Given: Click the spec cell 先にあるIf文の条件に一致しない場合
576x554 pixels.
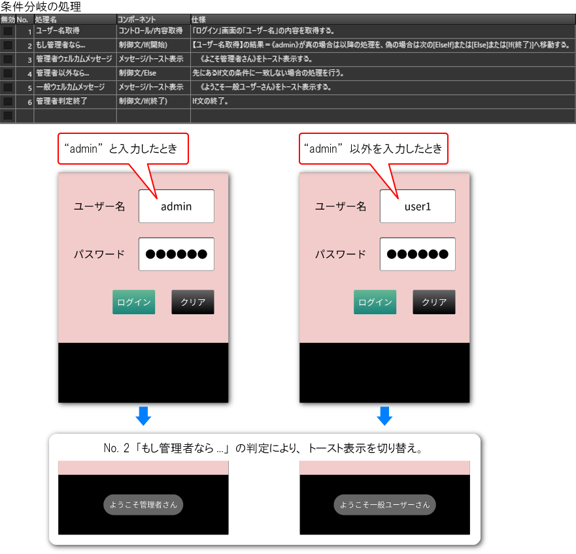Looking at the screenshot, I should click(383, 73).
